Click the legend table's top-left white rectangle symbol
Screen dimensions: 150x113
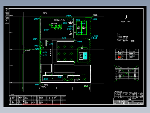pos(119,52)
